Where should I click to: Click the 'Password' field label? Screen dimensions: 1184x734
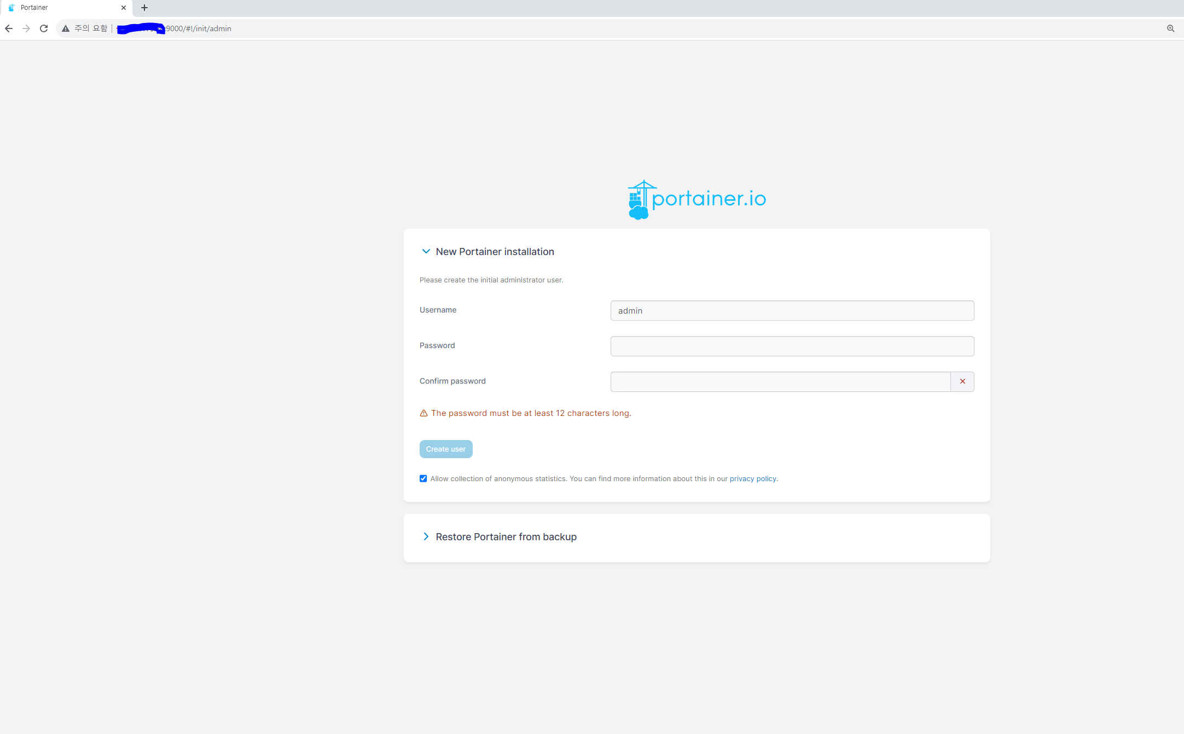click(437, 345)
